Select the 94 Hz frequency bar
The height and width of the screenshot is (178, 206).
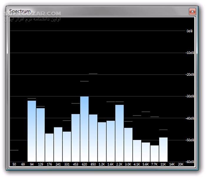click(x=32, y=131)
